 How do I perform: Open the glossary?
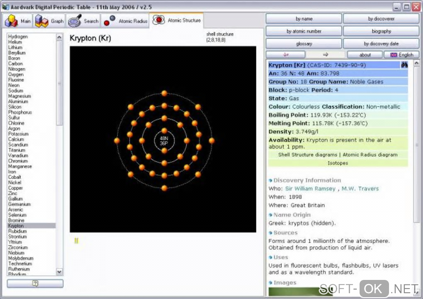tap(304, 44)
